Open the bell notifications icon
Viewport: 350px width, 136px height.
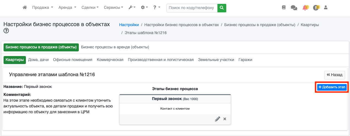point(305,8)
